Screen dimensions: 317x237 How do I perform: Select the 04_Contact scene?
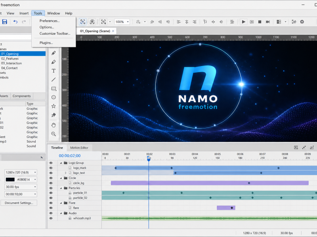[9, 68]
